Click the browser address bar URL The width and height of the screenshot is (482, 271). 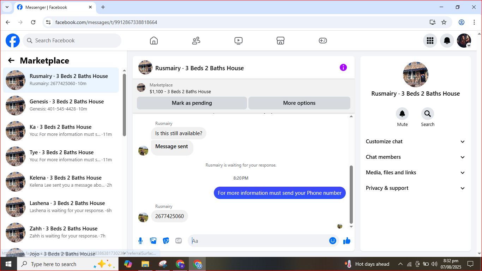tap(106, 22)
